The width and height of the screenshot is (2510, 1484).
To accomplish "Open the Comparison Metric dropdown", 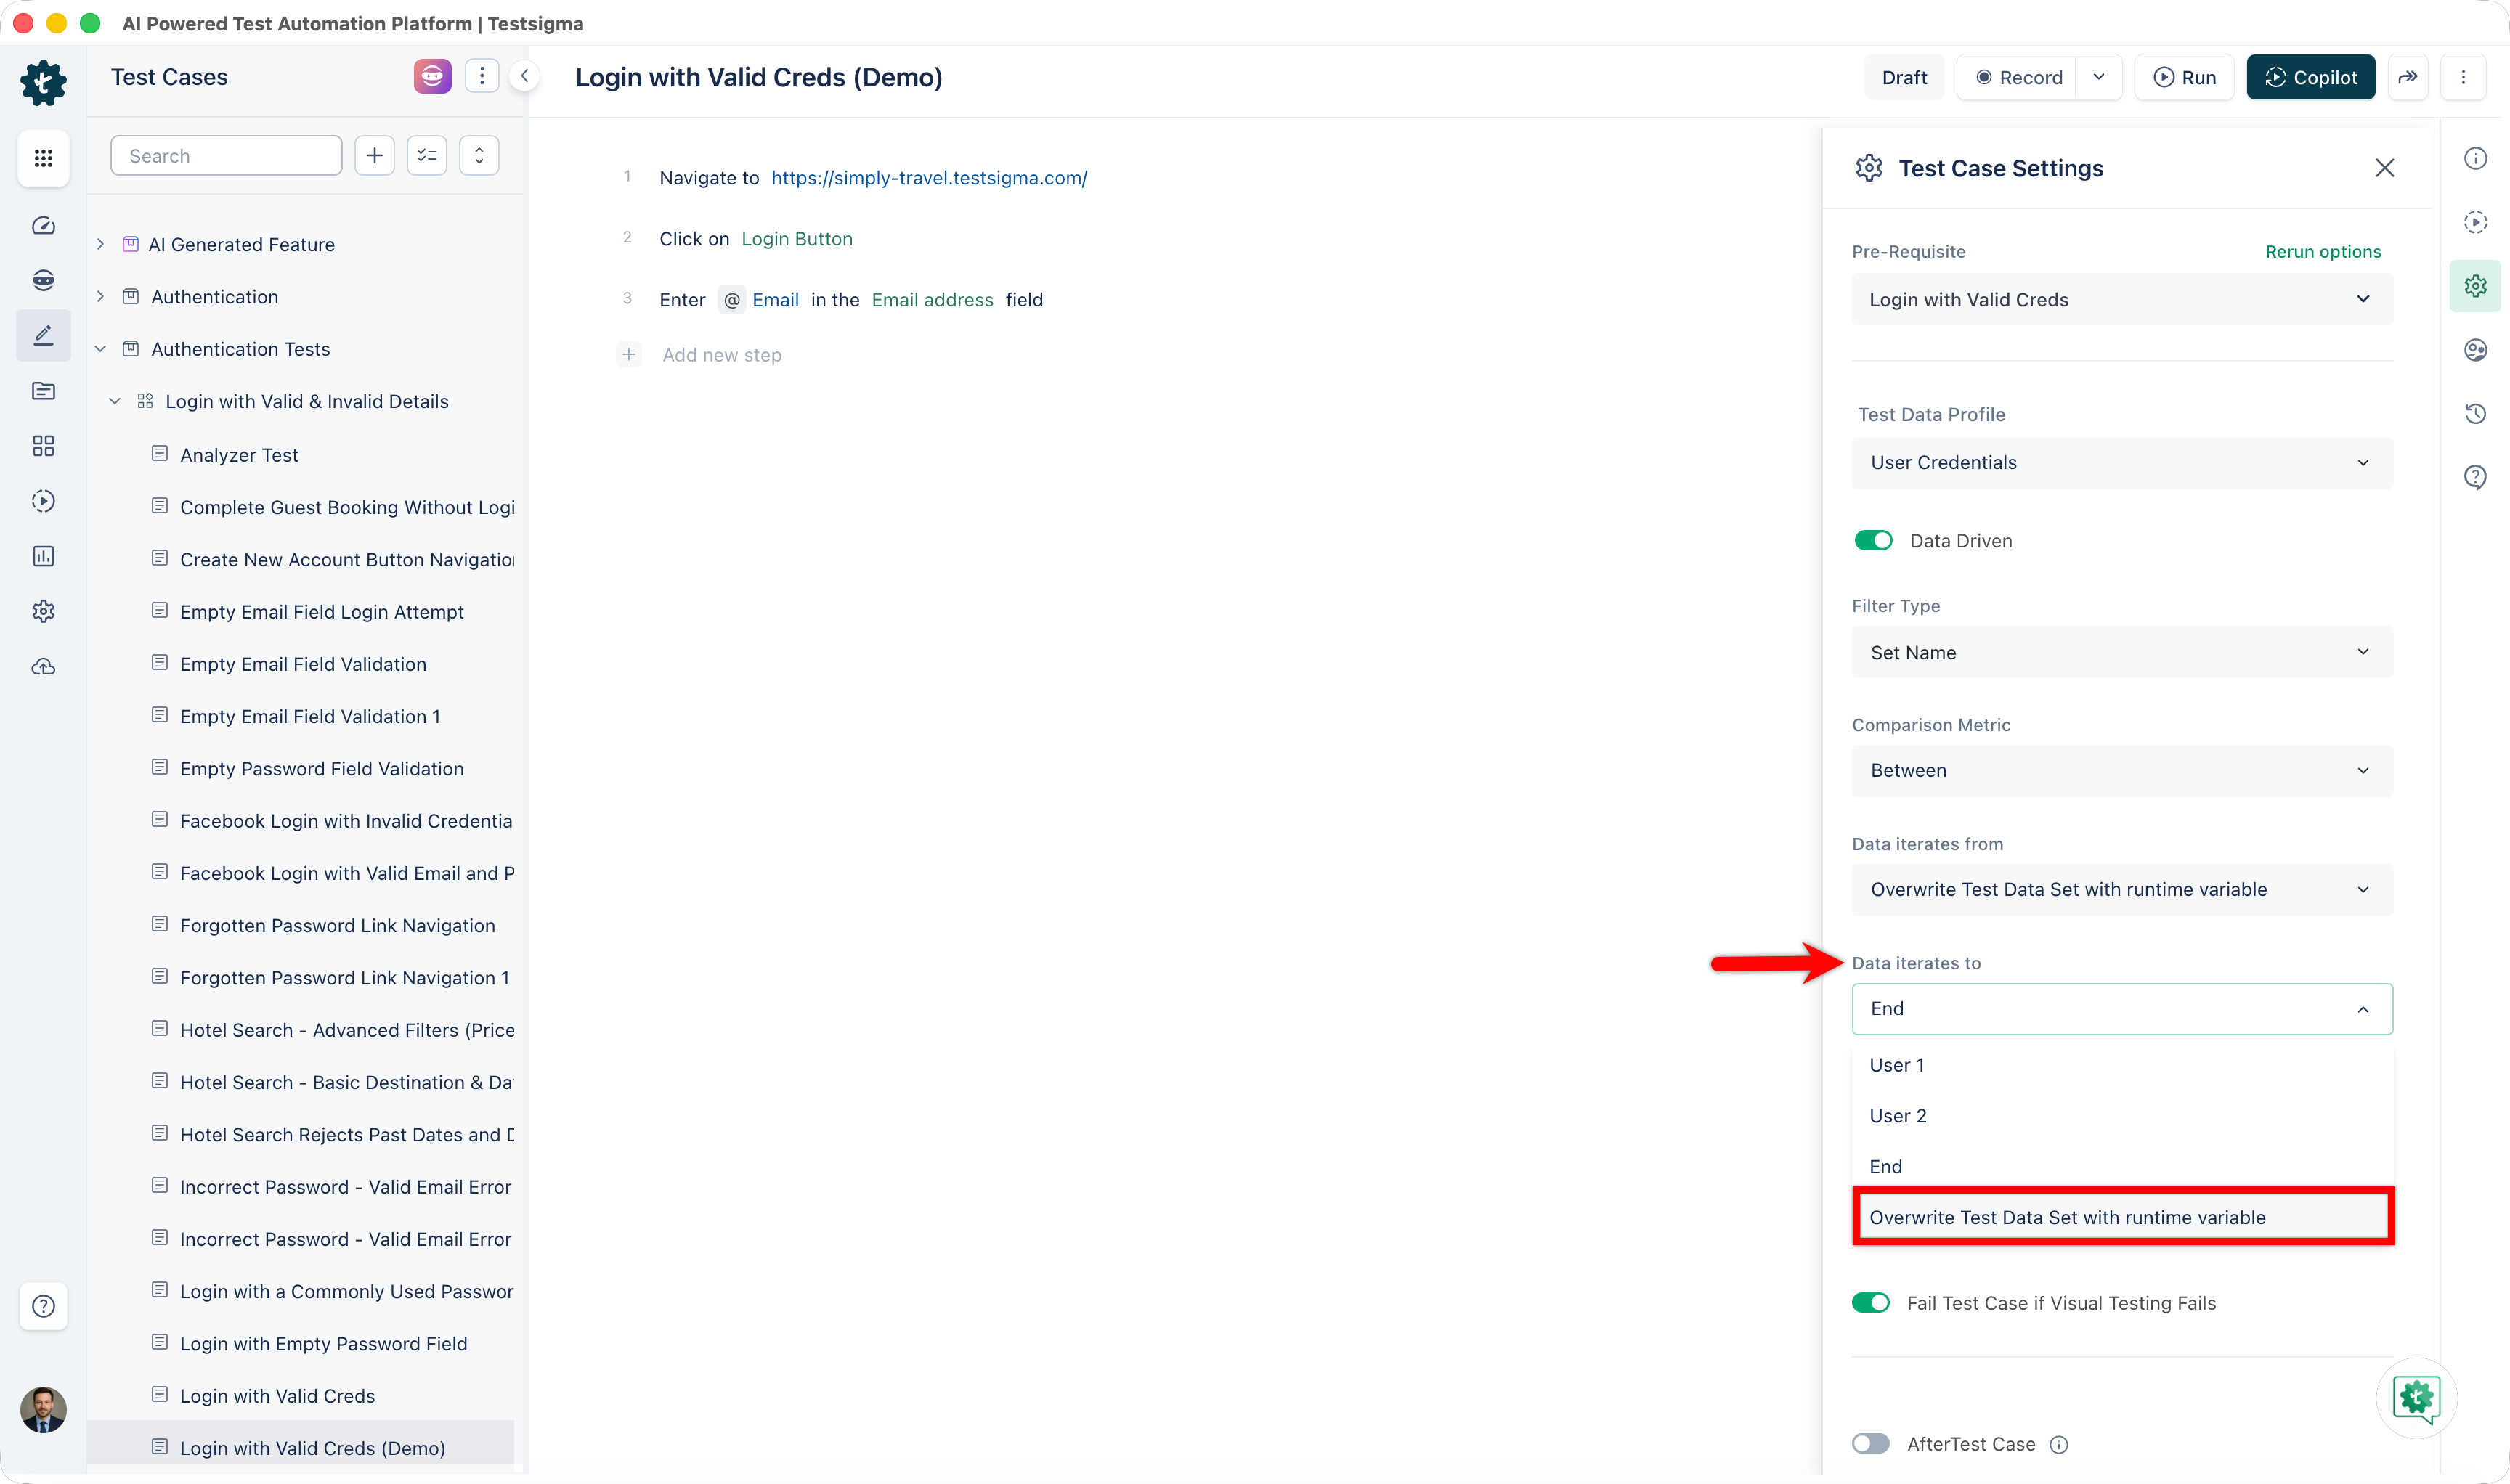I will (x=2122, y=771).
